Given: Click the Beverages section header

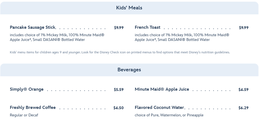Looking at the screenshot, I should tap(129, 70).
